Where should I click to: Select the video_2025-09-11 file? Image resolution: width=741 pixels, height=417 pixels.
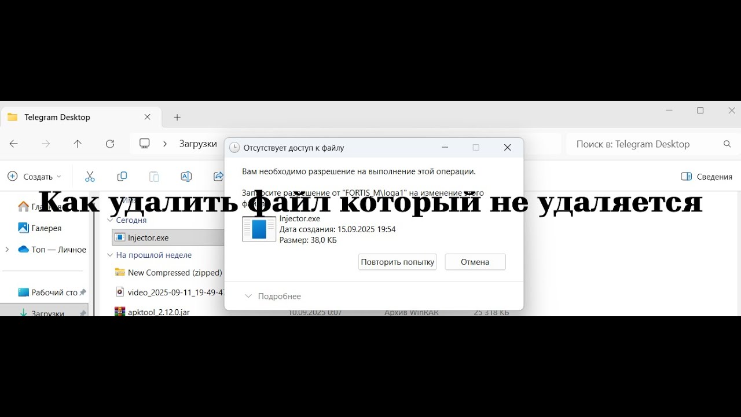[169, 292]
